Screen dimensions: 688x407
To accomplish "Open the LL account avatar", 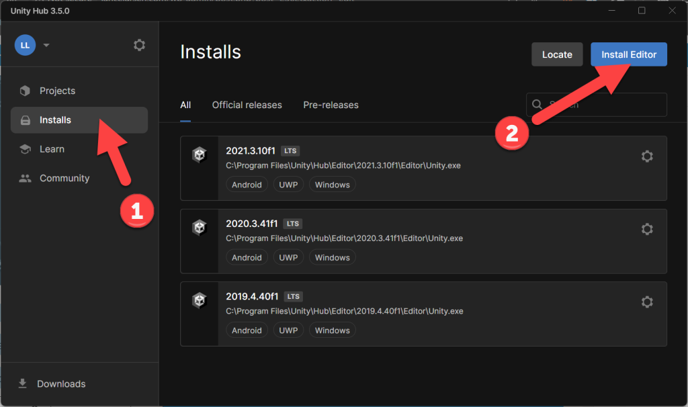I will [x=25, y=45].
